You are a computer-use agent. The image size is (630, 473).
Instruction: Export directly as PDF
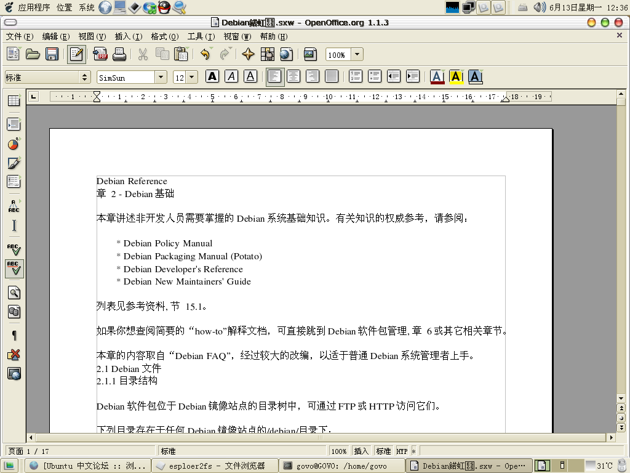click(100, 54)
